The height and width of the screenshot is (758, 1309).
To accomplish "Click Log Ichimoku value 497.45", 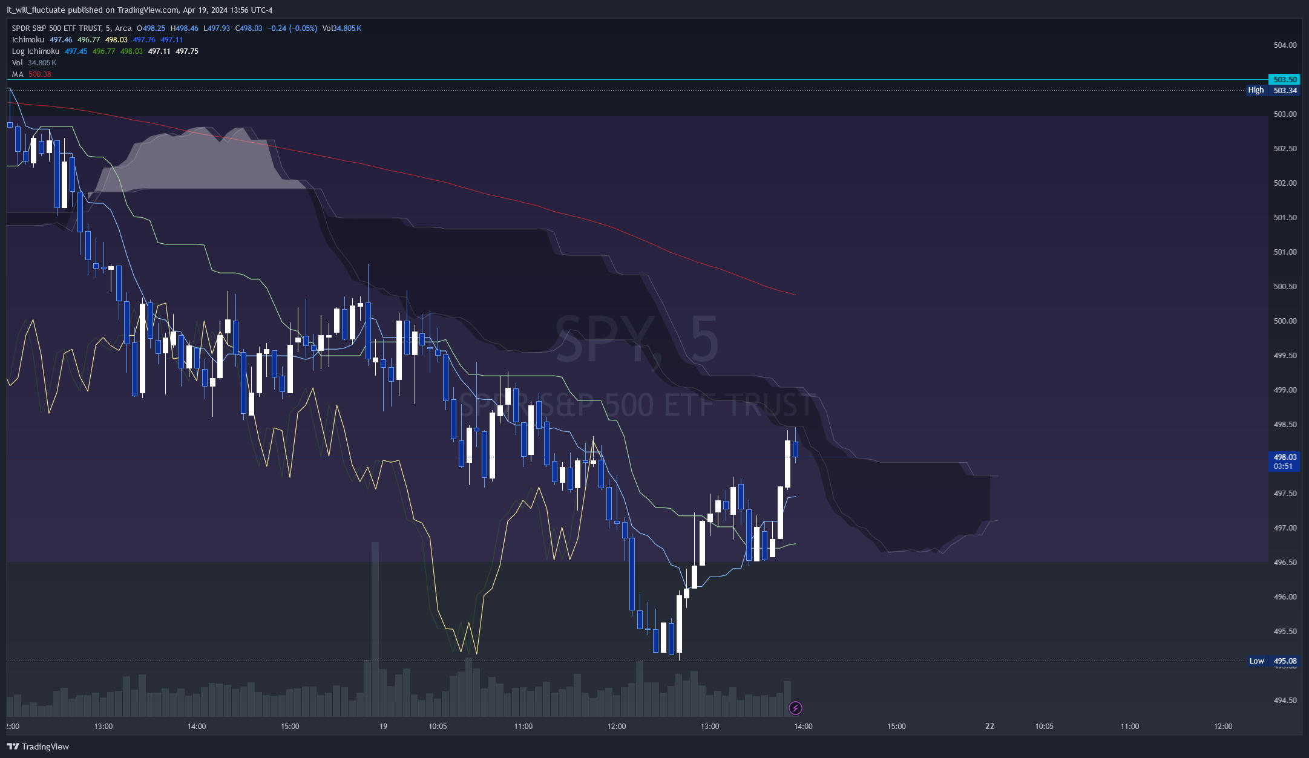I will [76, 51].
